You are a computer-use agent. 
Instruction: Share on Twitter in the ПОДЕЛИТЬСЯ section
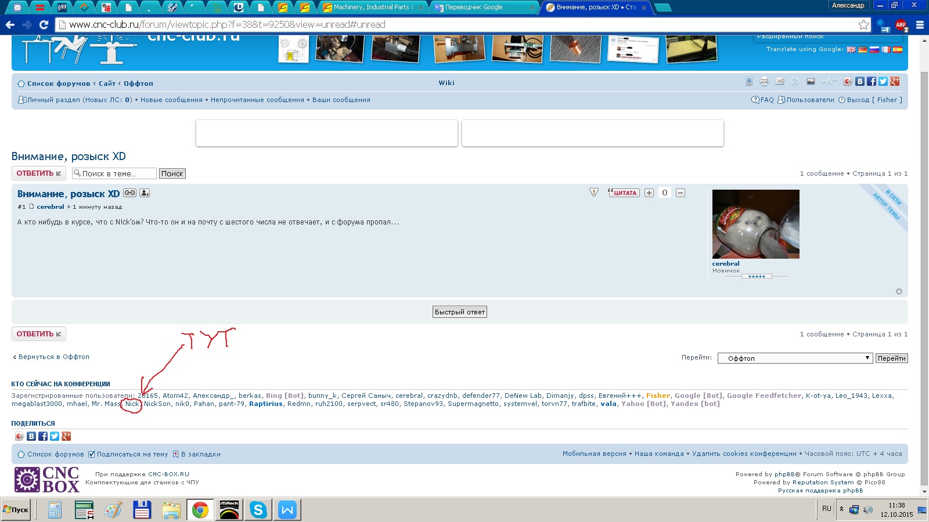(55, 436)
